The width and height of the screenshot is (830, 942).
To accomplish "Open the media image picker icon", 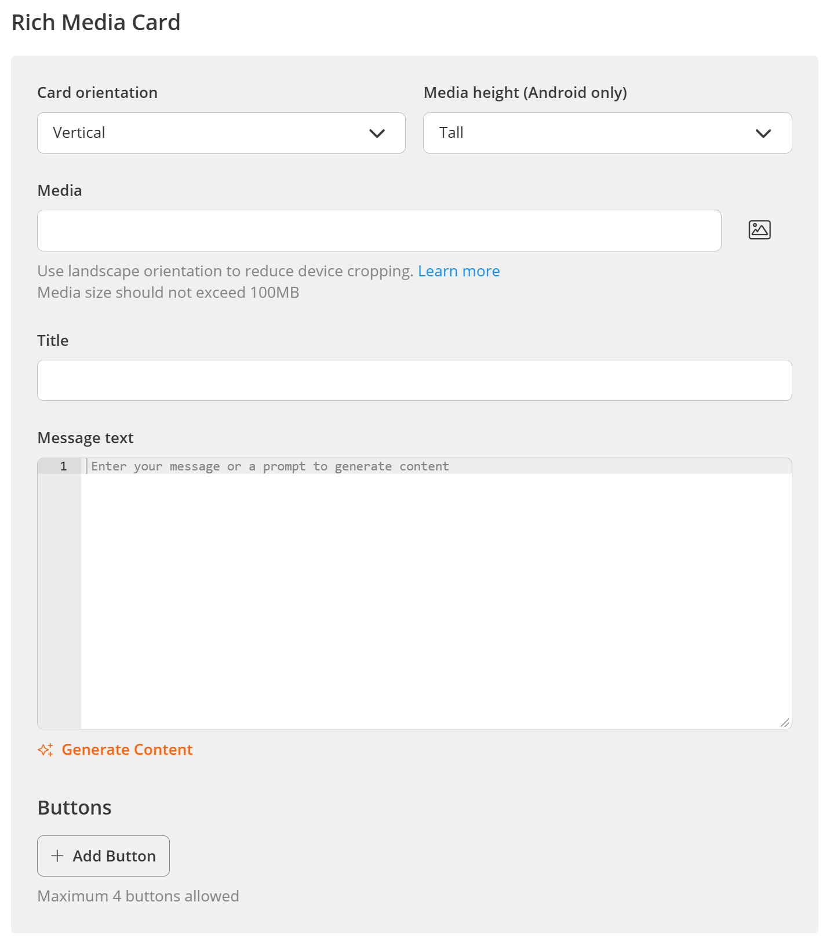I will coord(759,230).
